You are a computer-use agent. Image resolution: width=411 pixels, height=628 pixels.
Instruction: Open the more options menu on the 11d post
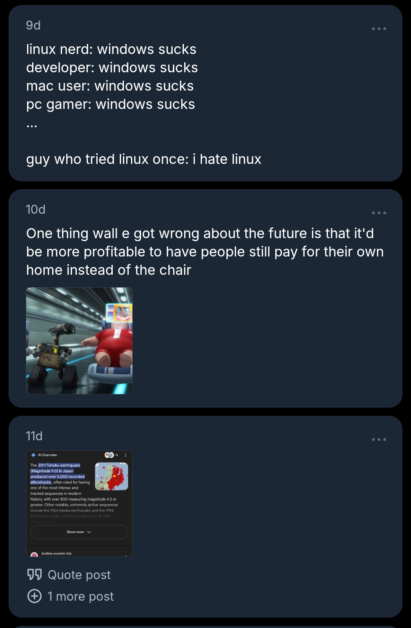click(x=379, y=440)
